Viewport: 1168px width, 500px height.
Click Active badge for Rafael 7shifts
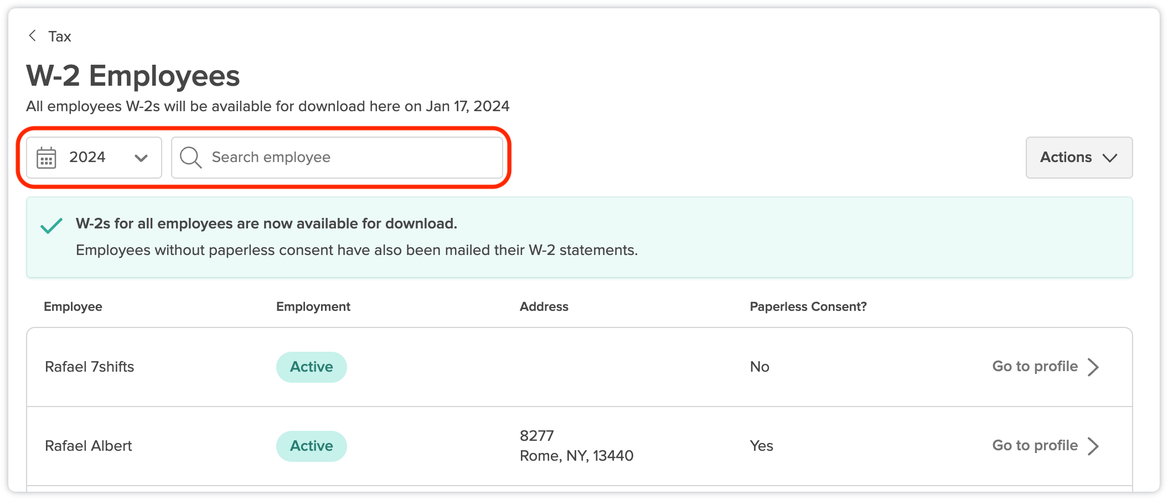pyautogui.click(x=312, y=367)
